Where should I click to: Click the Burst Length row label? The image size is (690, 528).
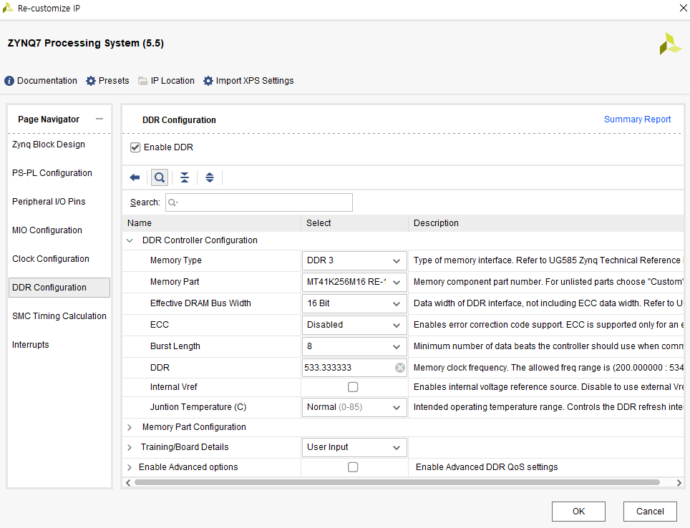click(175, 346)
